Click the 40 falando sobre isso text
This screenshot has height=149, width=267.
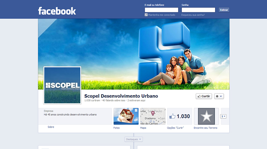[x=114, y=100]
